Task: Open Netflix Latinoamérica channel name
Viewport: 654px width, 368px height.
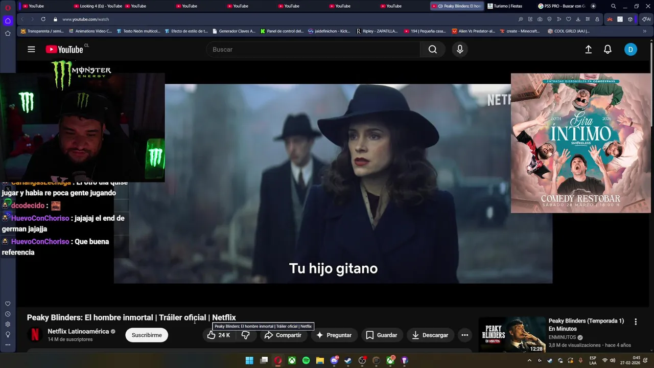Action: 78,331
